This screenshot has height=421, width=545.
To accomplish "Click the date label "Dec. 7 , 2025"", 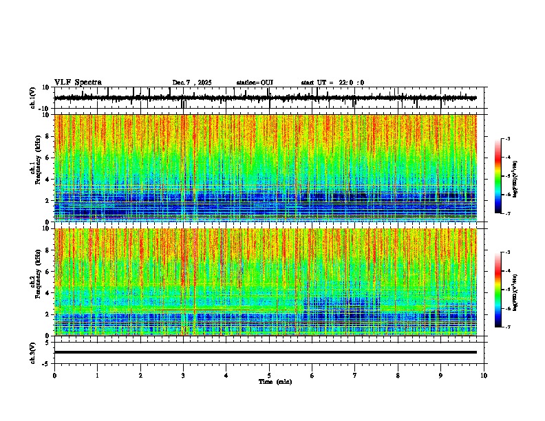I will (192, 83).
